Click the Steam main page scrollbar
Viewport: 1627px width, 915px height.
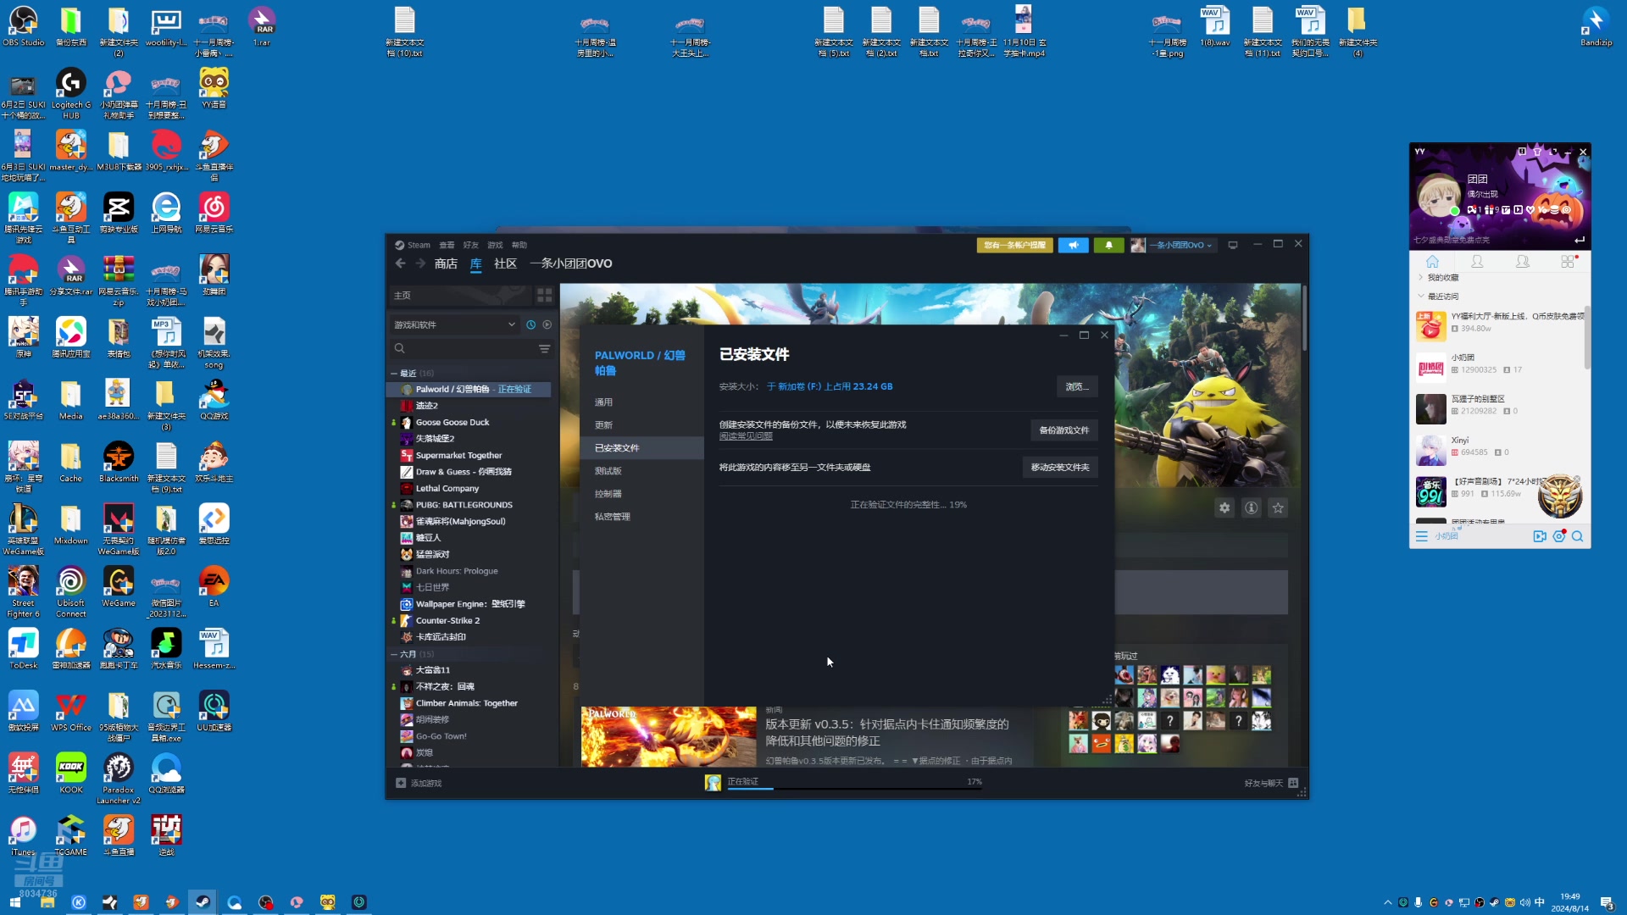coord(1304,319)
